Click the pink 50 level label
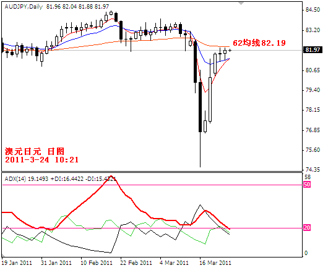The height and width of the screenshot is (268, 328). [307, 185]
